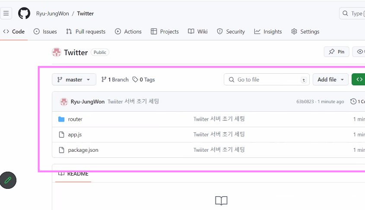This screenshot has height=210, width=365.
Task: Open the Security tab
Action: 231,31
